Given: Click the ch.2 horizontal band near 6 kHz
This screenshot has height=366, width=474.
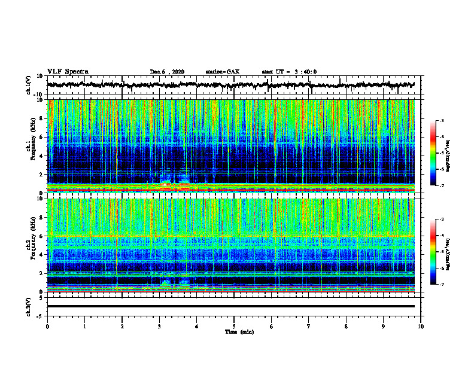Looking at the screenshot, I should tap(230, 234).
